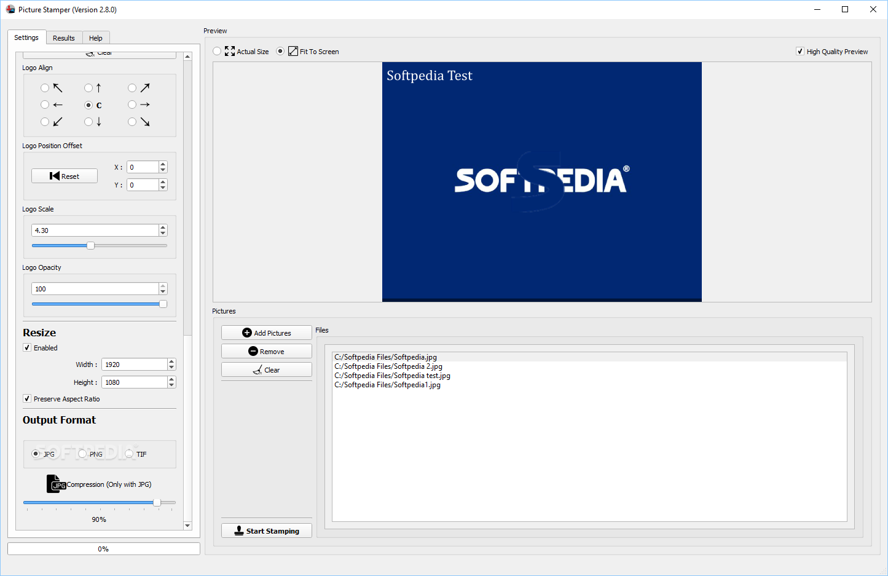Click settings panel scrollbar down arrow
The width and height of the screenshot is (888, 576).
coord(187,525)
